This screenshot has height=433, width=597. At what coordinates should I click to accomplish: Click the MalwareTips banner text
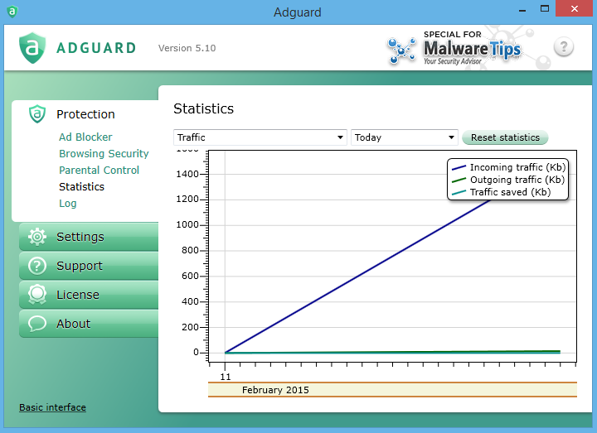click(472, 49)
